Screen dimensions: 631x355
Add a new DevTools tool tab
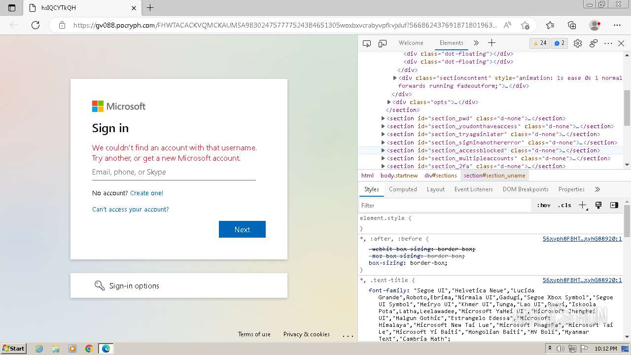pos(491,43)
